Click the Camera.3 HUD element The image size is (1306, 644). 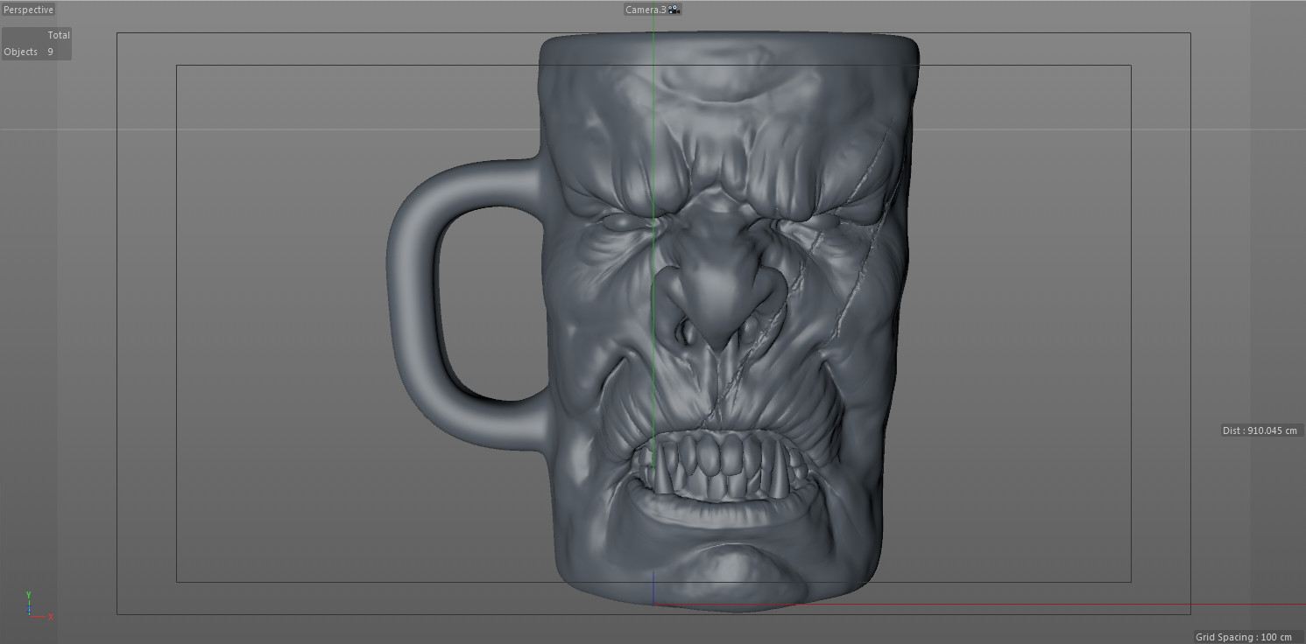[648, 9]
